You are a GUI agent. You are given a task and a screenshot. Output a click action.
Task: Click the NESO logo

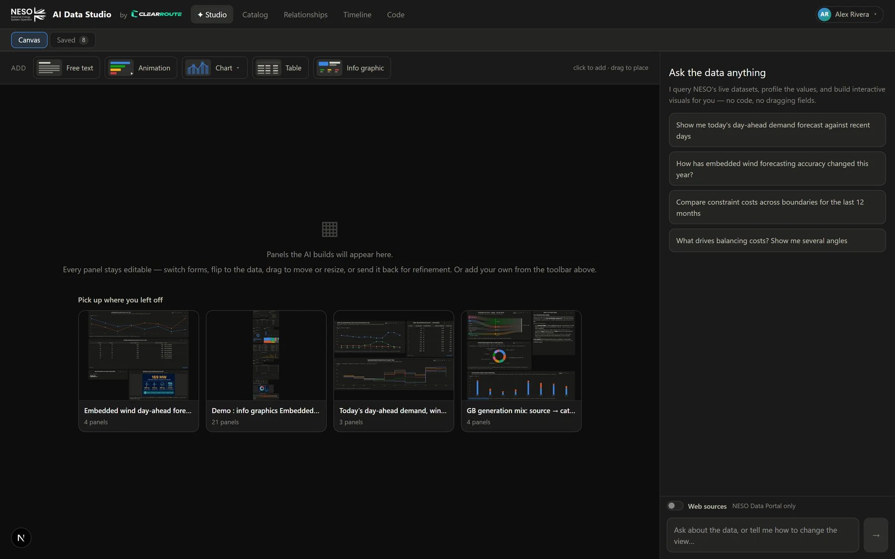pyautogui.click(x=28, y=14)
